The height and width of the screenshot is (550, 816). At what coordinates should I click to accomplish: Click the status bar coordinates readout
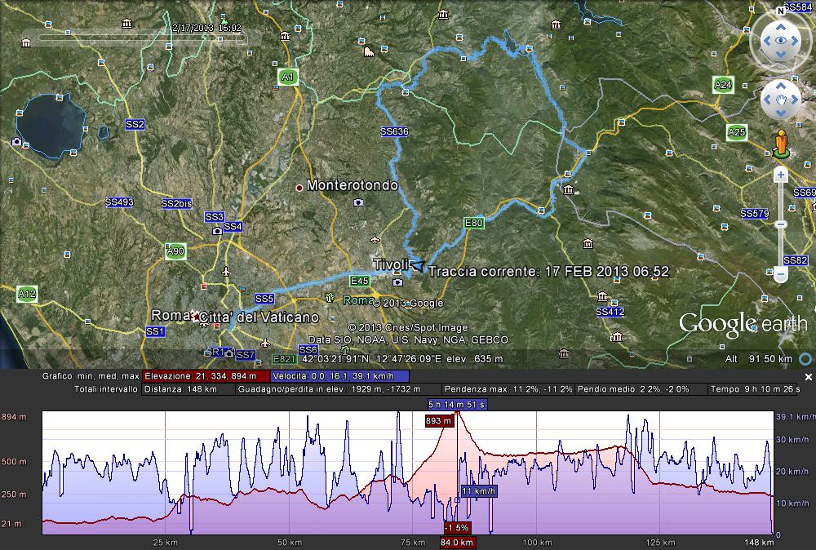click(402, 359)
